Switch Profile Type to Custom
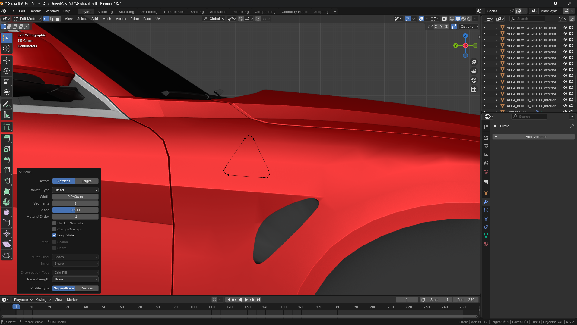Viewport: 577px width, 325px height. point(87,288)
